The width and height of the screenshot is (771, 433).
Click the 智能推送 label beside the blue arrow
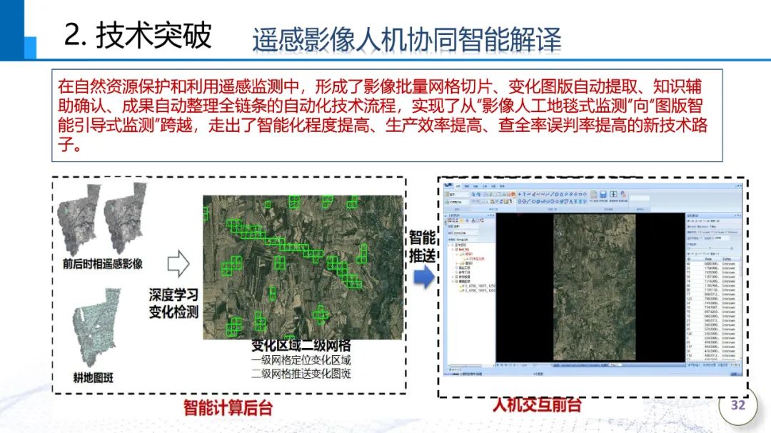pos(423,246)
